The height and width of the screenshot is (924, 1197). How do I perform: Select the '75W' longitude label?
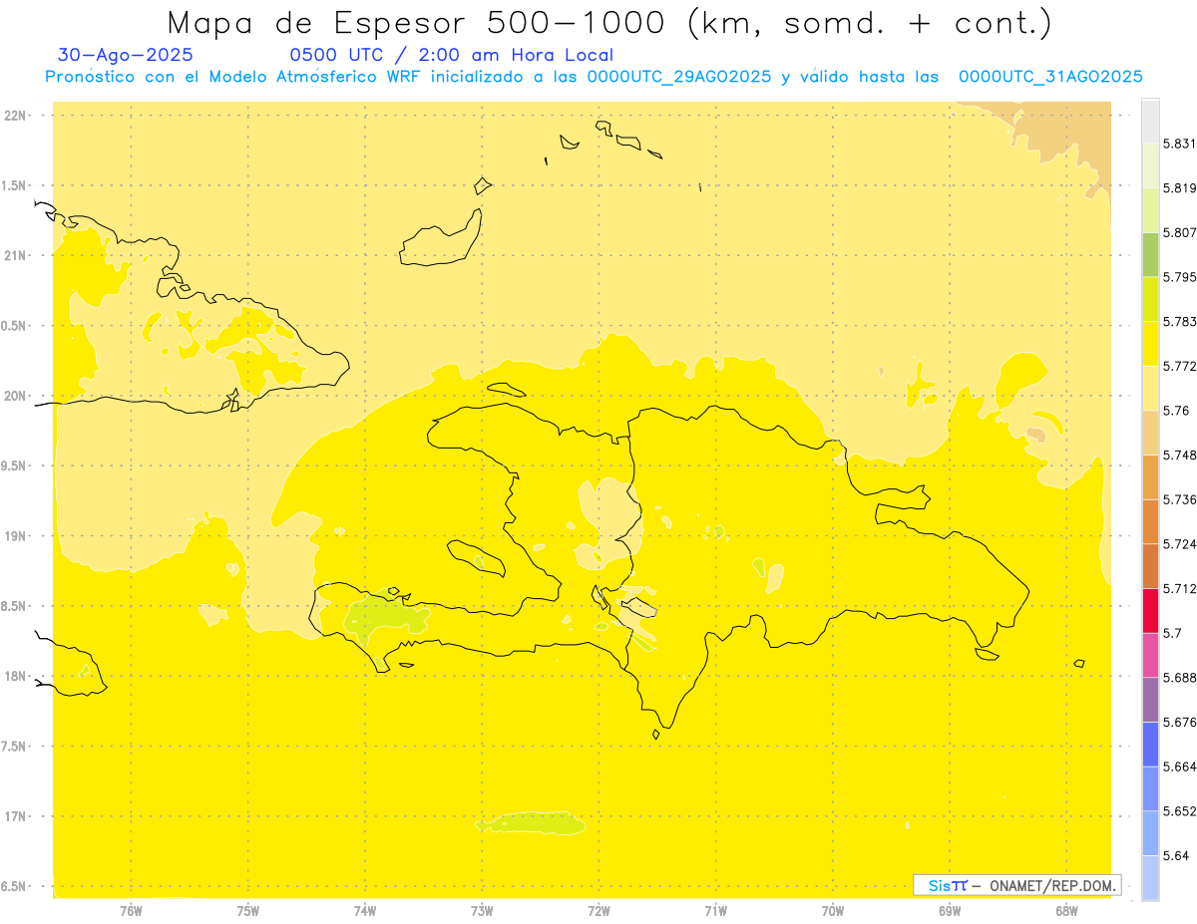(x=248, y=911)
